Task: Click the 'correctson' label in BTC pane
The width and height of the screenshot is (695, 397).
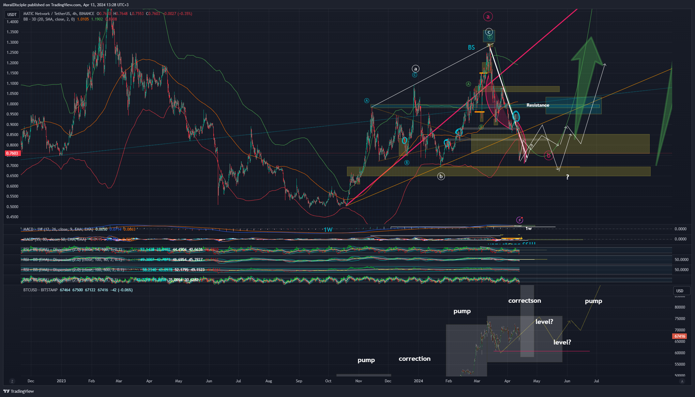Action: click(524, 301)
